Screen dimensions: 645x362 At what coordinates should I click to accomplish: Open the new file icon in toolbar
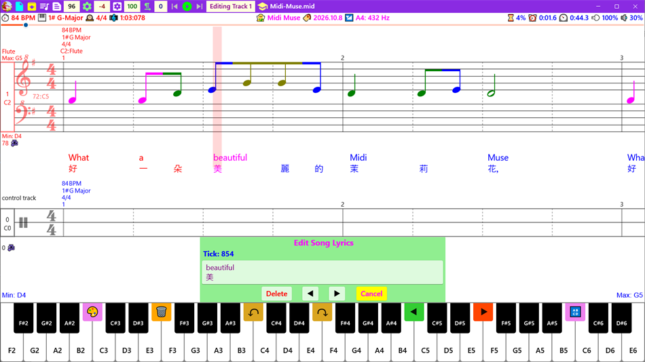point(19,6)
